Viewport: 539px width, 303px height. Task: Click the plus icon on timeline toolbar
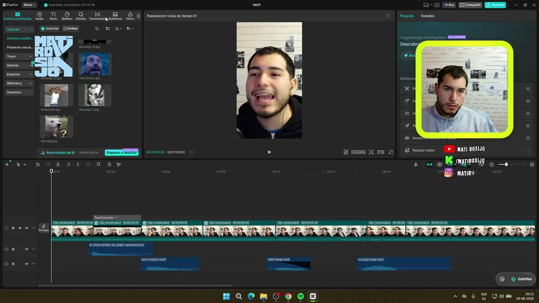[7, 165]
